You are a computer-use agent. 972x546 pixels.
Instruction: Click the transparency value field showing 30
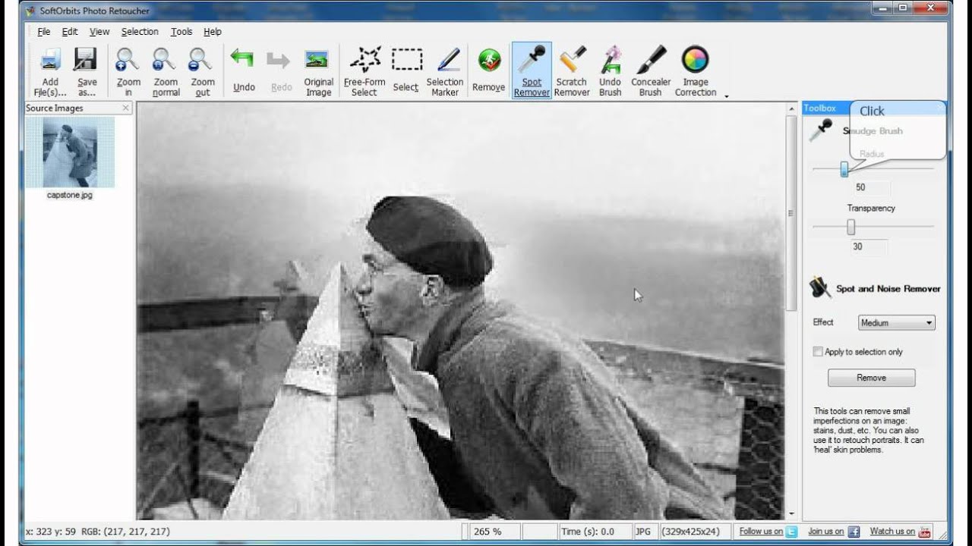869,246
